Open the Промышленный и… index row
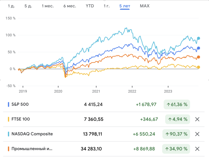 (x=104, y=149)
